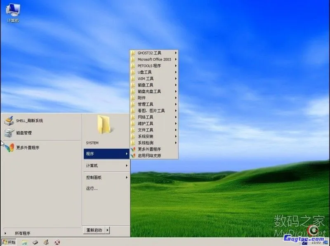Expand the arrow beside 重新启动
The width and height of the screenshot is (330, 246).
[x=108, y=230]
